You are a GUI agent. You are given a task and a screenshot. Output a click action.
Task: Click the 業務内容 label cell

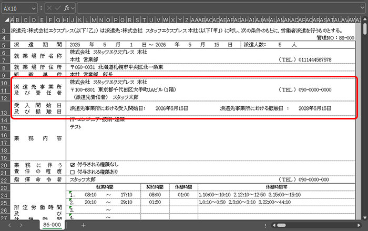point(38,138)
